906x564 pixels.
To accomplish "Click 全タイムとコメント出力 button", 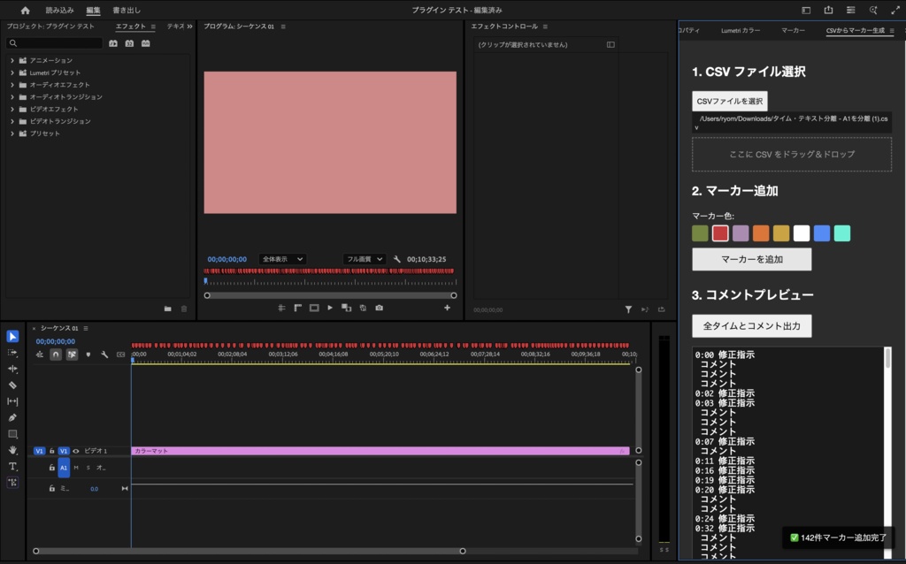I will [752, 326].
